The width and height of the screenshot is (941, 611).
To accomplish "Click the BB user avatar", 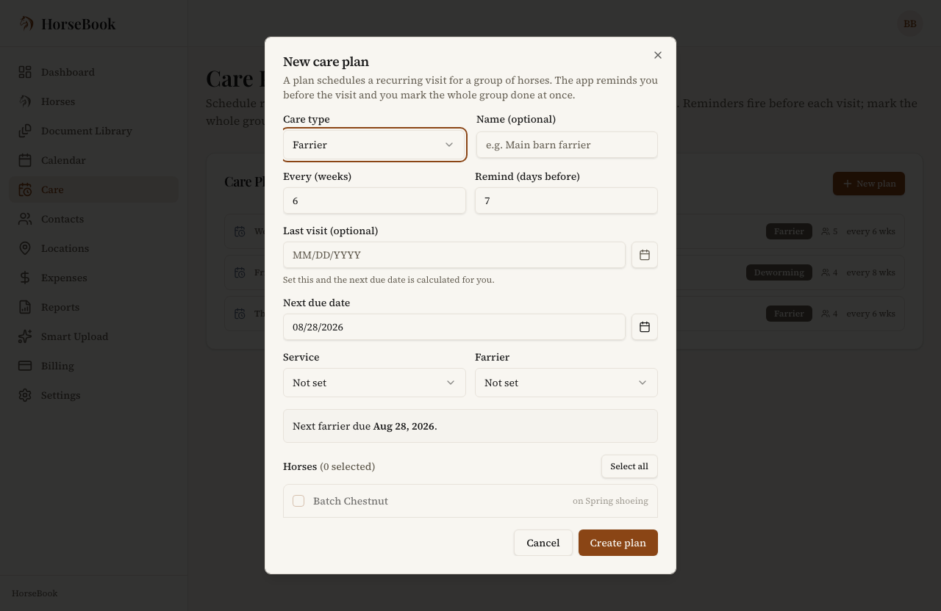I will pos(910,23).
